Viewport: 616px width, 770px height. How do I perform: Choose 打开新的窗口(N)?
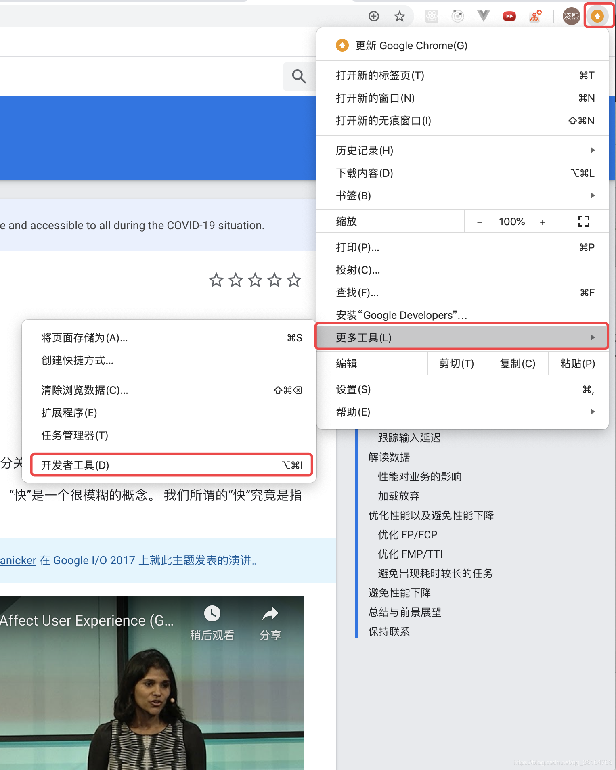click(x=463, y=98)
